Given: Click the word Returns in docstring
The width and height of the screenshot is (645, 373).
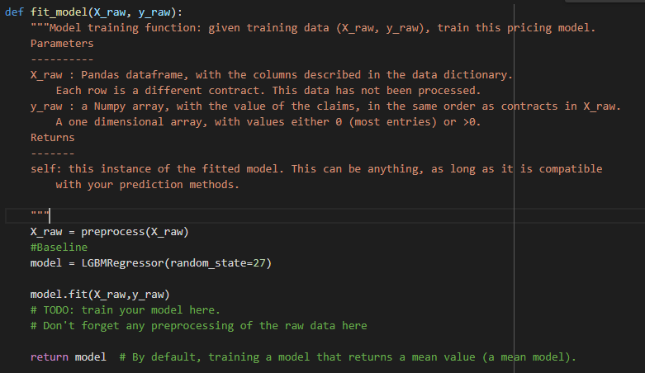Looking at the screenshot, I should coord(53,138).
